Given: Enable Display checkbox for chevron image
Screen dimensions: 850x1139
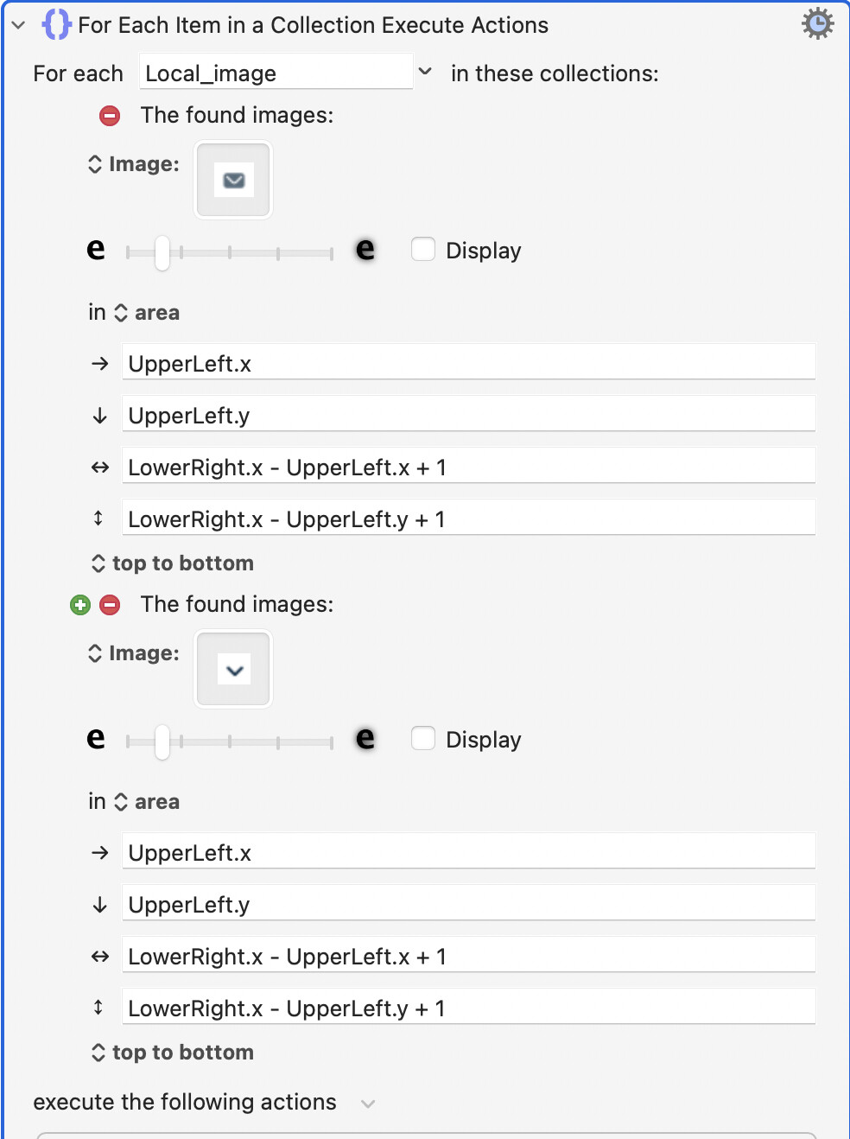Looking at the screenshot, I should 423,739.
